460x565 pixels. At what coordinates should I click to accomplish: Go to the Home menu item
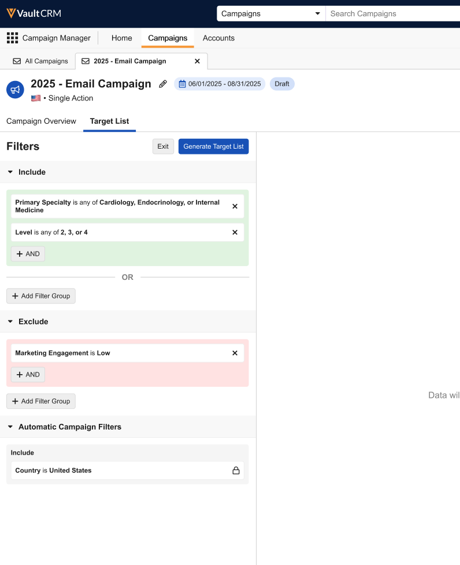point(121,38)
